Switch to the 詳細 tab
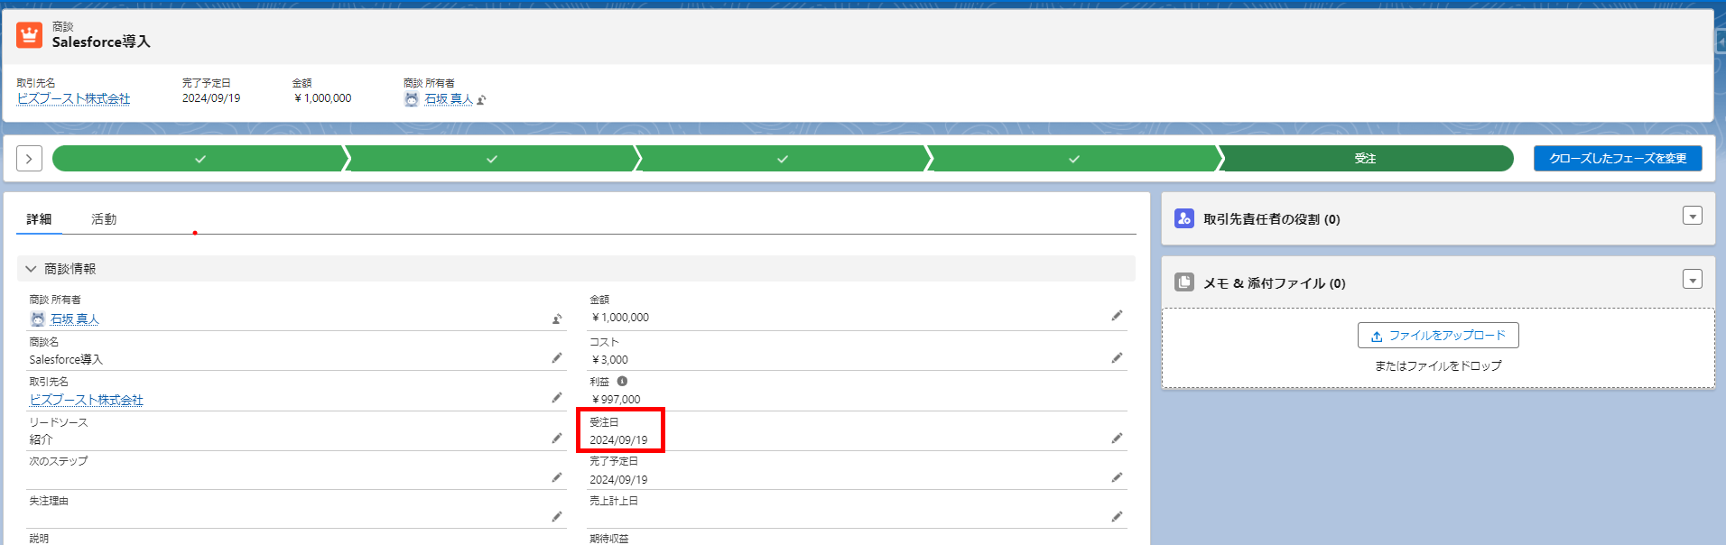1726x545 pixels. coord(39,219)
